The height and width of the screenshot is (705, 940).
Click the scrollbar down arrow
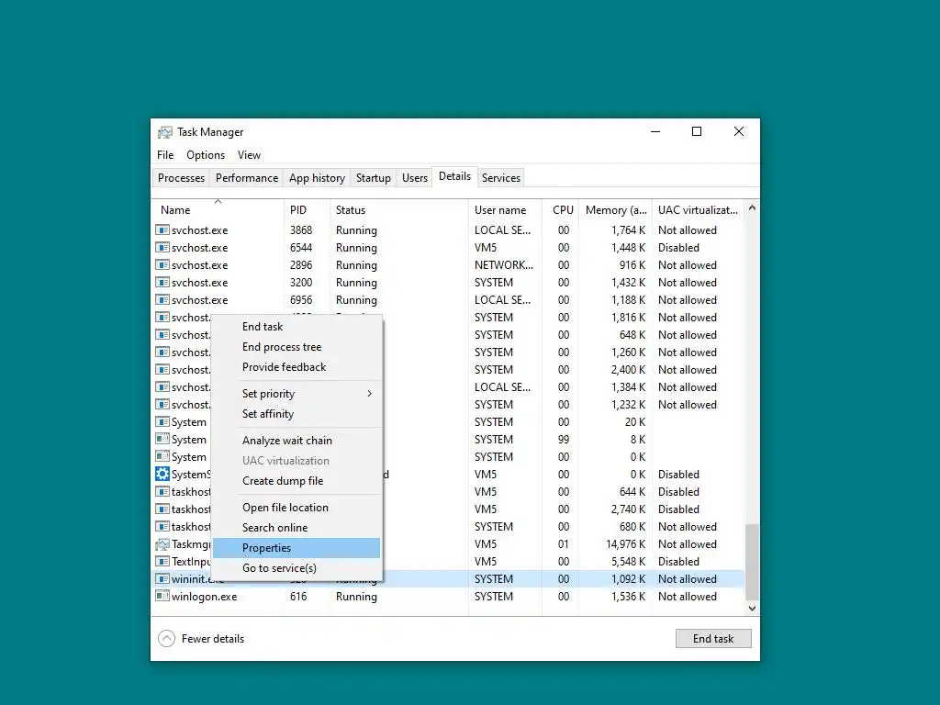(x=752, y=608)
